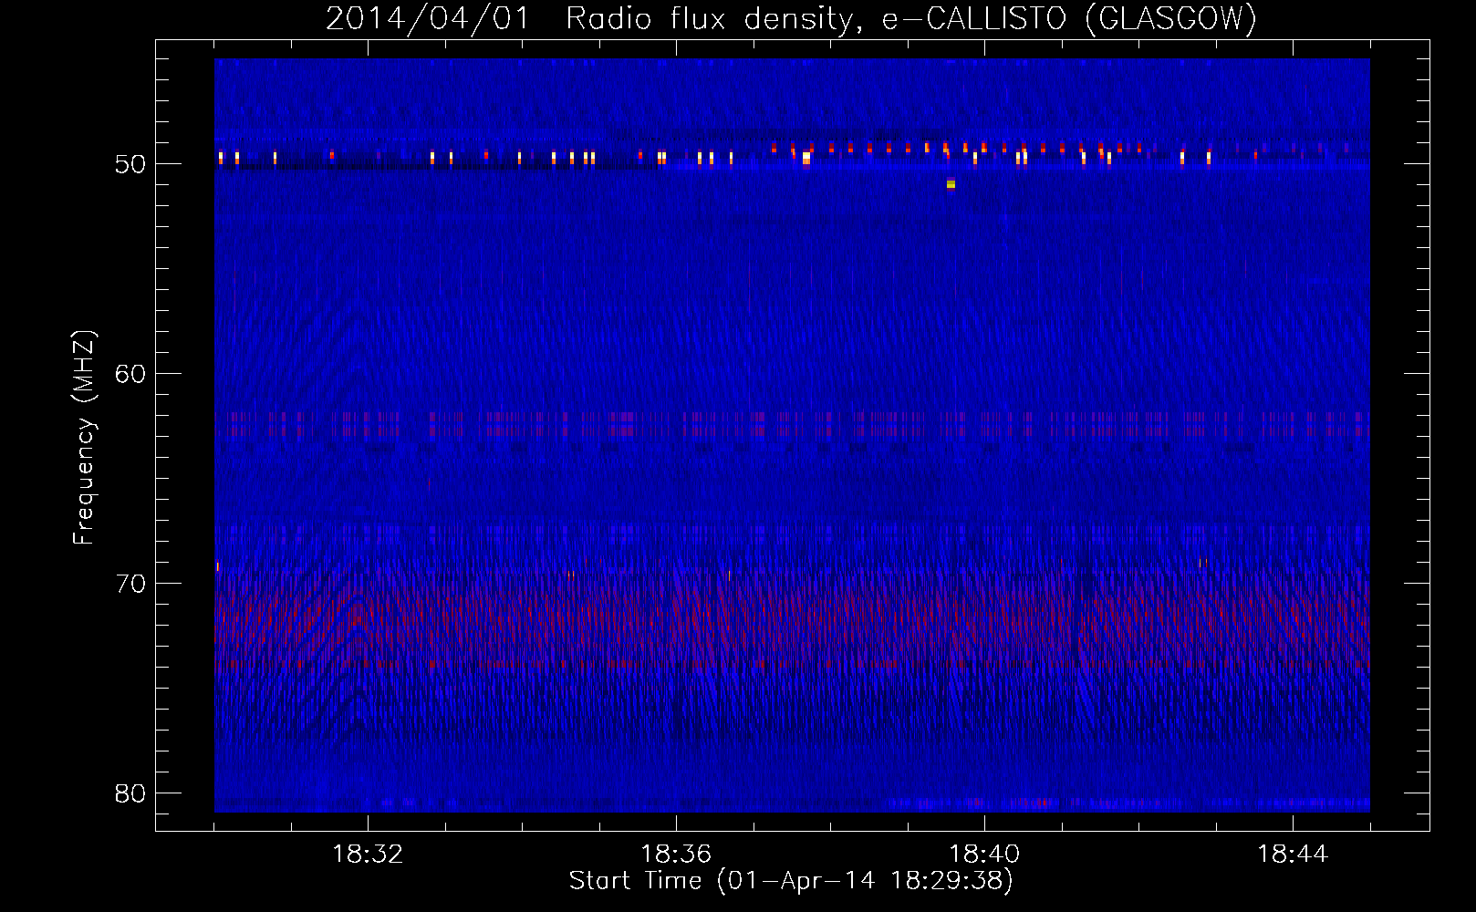Click the 80 frequency tick label
Viewport: 1476px width, 912px height.
coord(131,793)
